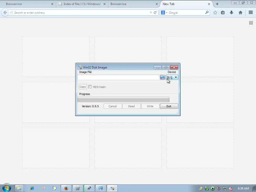Click the Version: 0.9.5 label
This screenshot has width=256, height=192.
point(90,106)
